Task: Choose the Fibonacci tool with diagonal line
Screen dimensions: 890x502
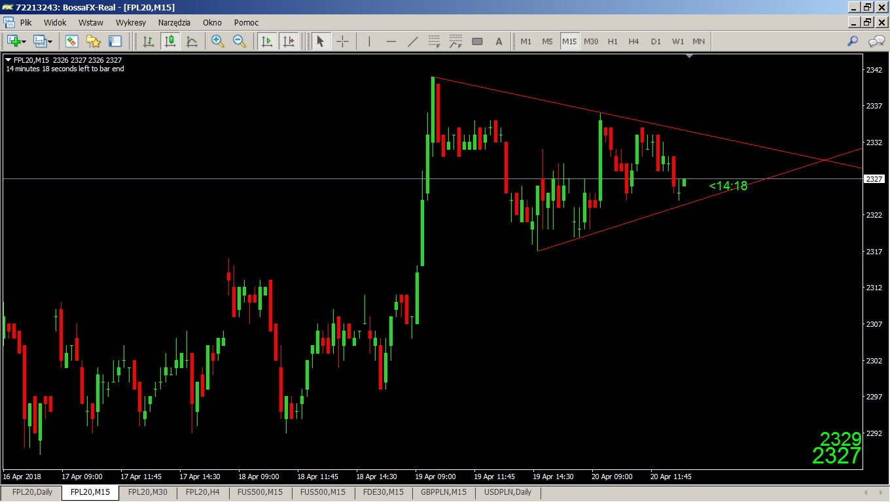Action: pyautogui.click(x=456, y=41)
